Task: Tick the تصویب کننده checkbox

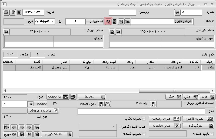Action: pos(144,134)
